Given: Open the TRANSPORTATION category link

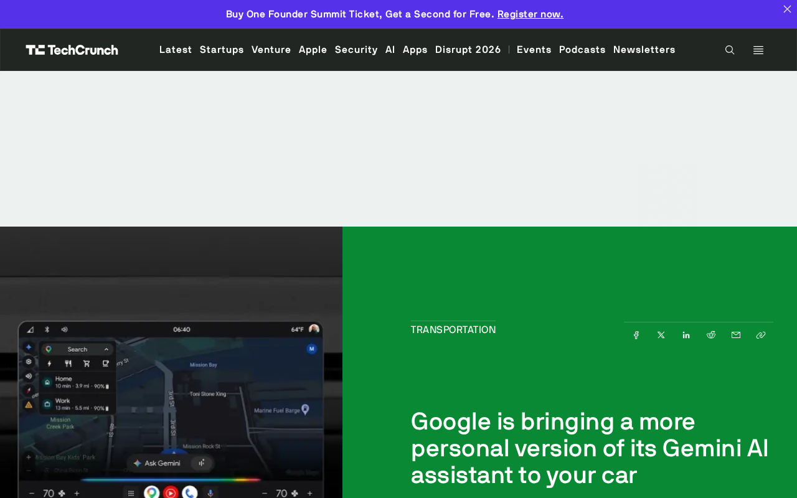Looking at the screenshot, I should [x=453, y=330].
